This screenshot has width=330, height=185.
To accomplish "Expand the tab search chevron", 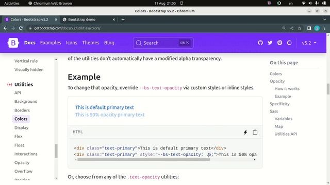I will (x=324, y=20).
